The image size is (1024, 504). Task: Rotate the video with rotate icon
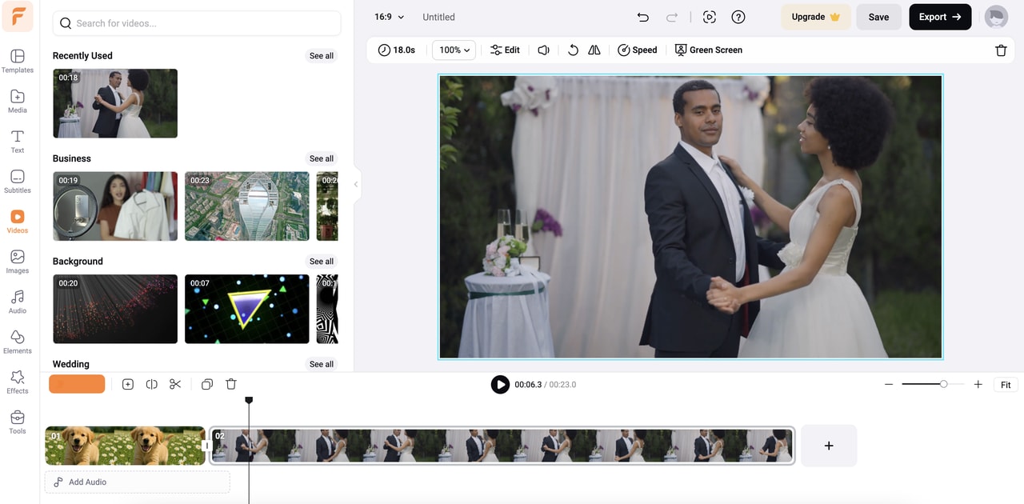(573, 50)
